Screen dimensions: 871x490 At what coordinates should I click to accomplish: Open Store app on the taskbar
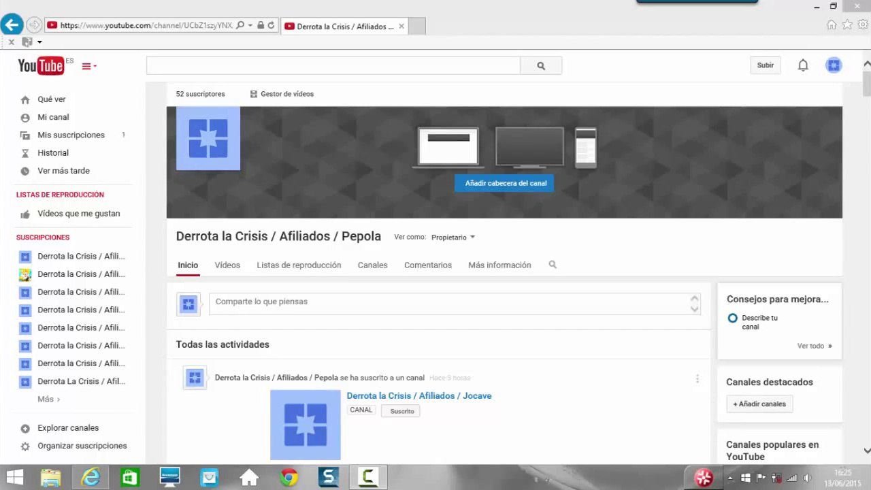pyautogui.click(x=130, y=477)
